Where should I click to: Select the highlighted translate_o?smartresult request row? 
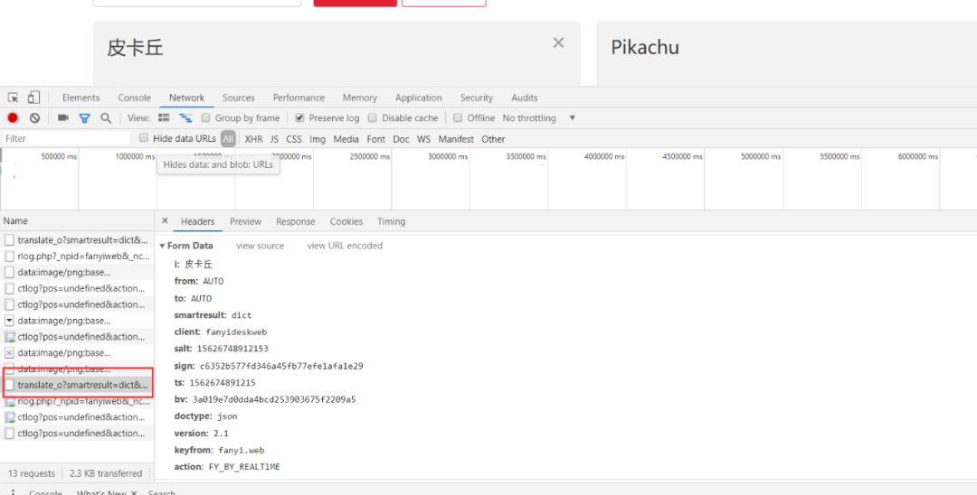pos(77,385)
